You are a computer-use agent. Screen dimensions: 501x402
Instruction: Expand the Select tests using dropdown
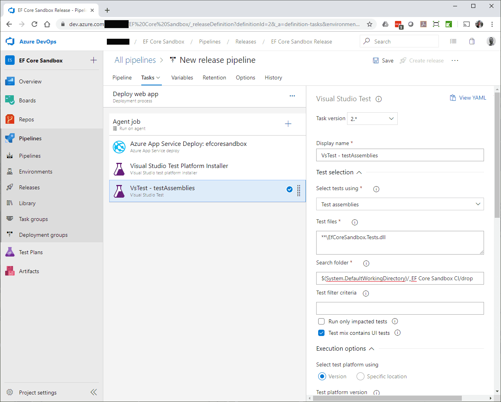coord(400,204)
